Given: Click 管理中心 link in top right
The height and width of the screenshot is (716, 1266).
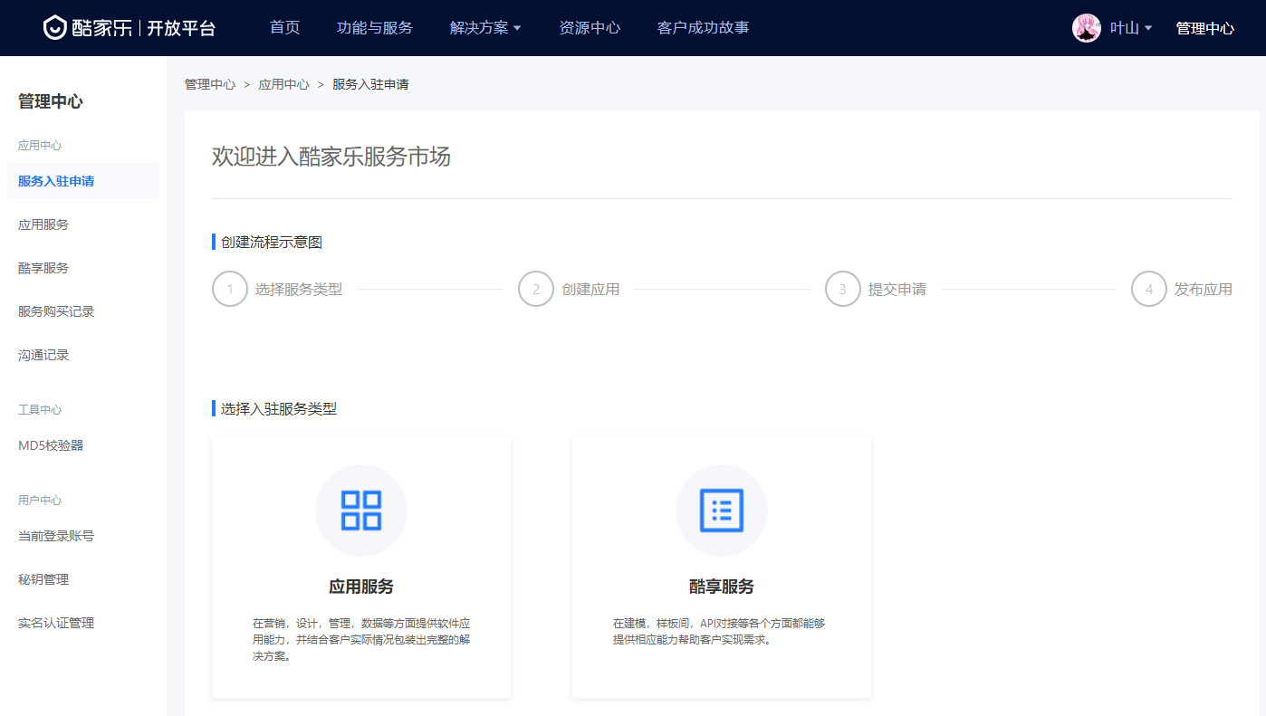Looking at the screenshot, I should click(1204, 28).
